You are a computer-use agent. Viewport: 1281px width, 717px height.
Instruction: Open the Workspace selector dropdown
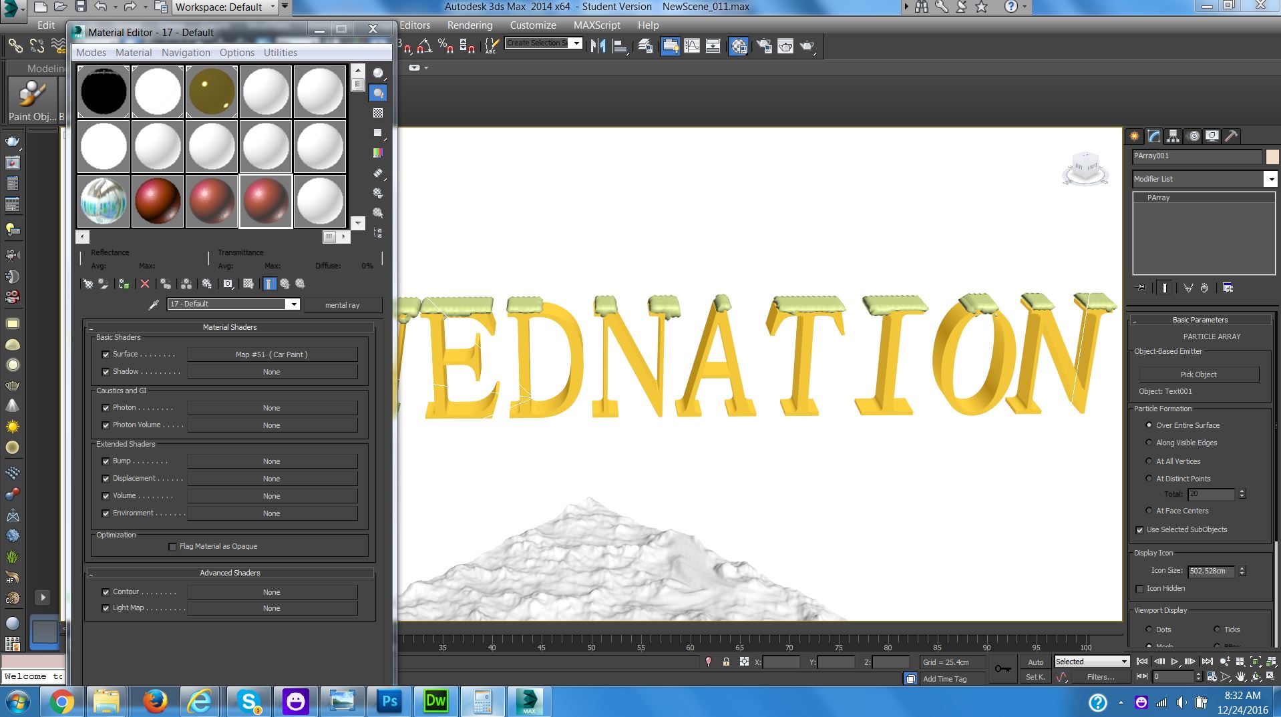(x=272, y=7)
